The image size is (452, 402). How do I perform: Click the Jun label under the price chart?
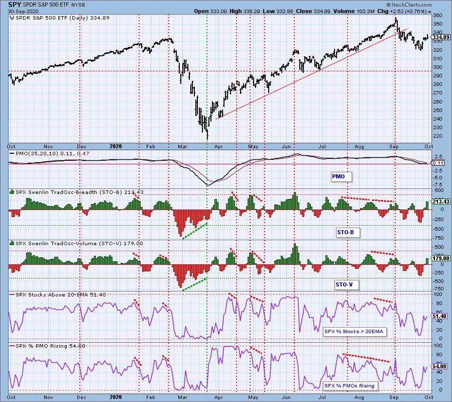pyautogui.click(x=286, y=147)
